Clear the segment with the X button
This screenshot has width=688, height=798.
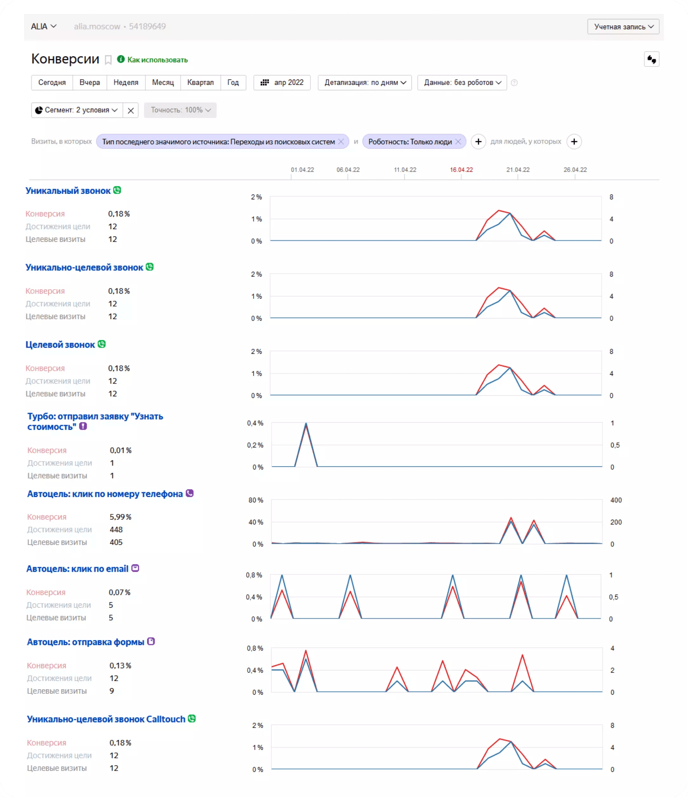pyautogui.click(x=131, y=111)
